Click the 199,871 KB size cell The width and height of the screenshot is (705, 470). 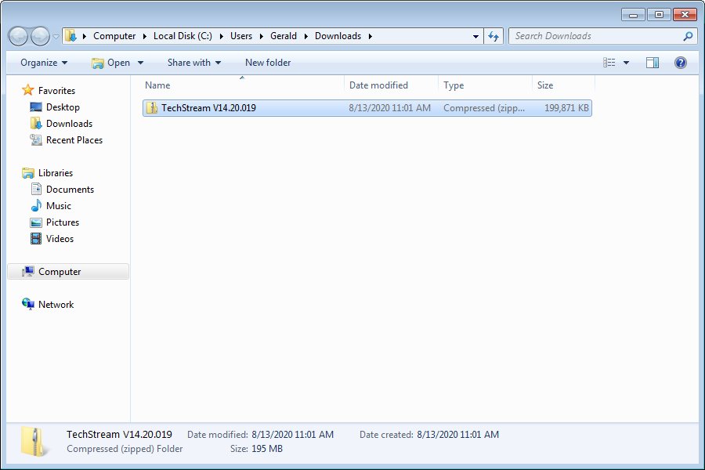[x=566, y=108]
